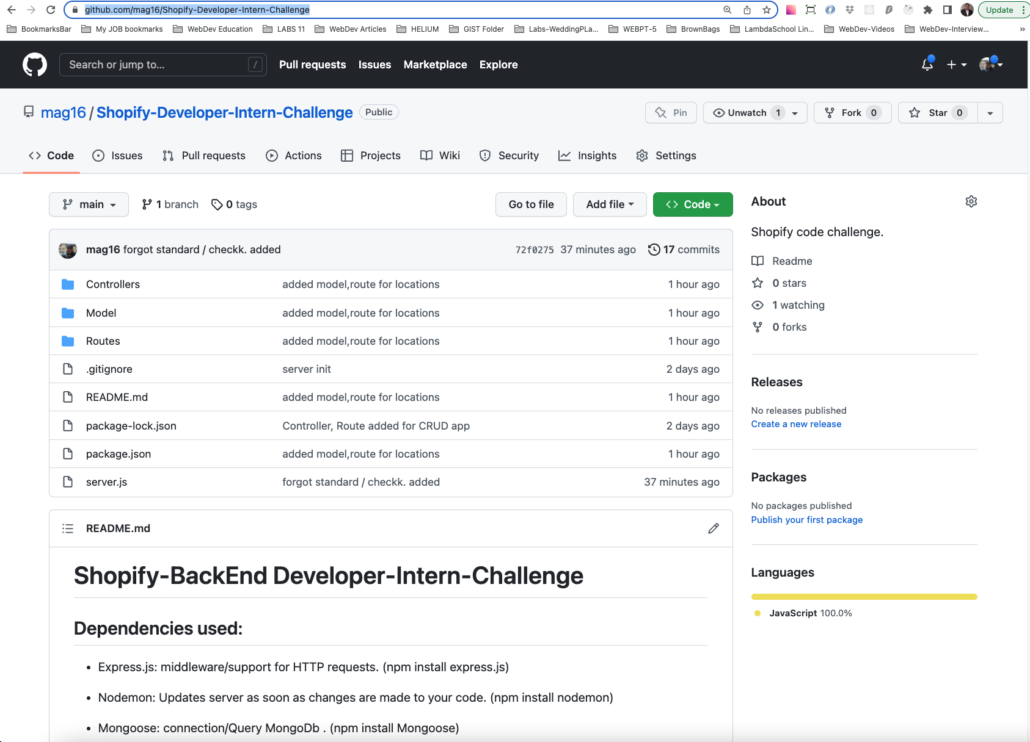The width and height of the screenshot is (1030, 742).
Task: Open the Actions tab
Action: point(294,156)
